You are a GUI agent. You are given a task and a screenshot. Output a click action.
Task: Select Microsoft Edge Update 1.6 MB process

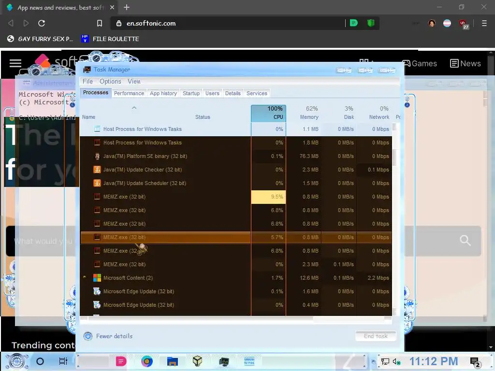coord(236,291)
